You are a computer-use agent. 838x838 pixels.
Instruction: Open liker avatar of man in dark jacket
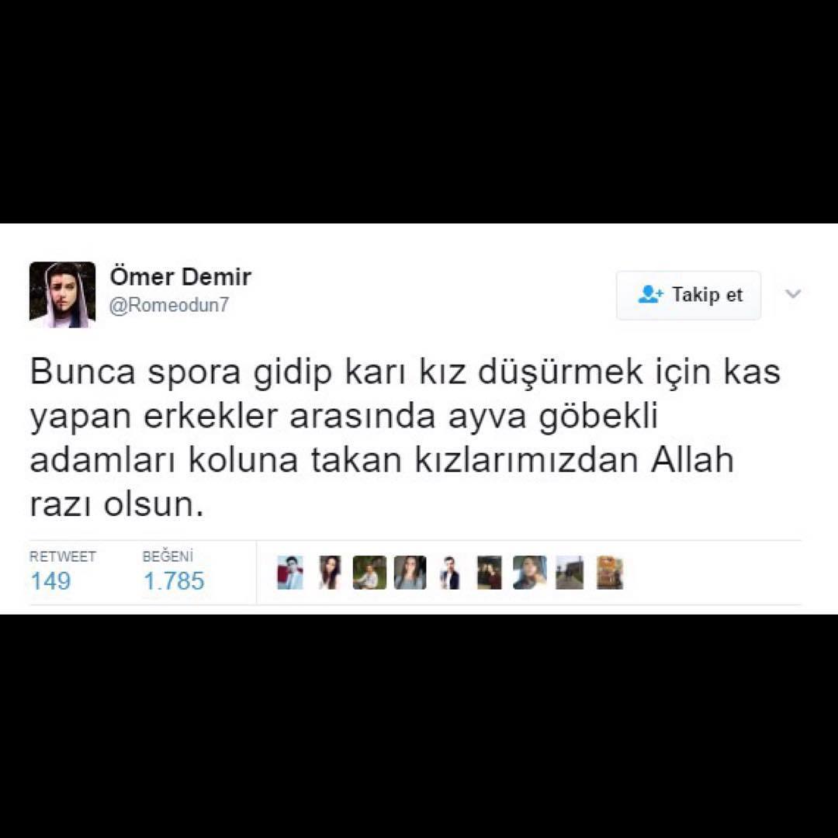tap(449, 573)
